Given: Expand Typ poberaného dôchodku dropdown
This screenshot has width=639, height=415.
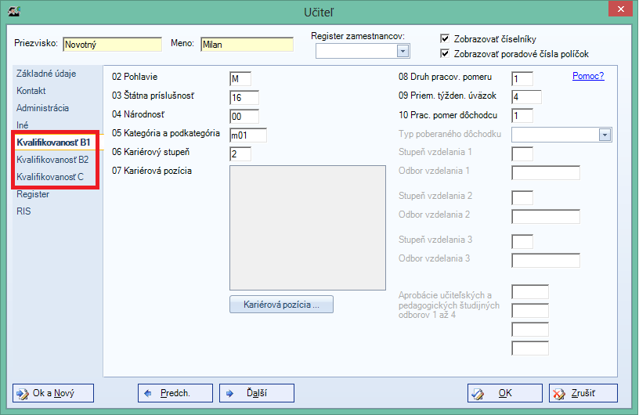Looking at the screenshot, I should click(x=605, y=135).
